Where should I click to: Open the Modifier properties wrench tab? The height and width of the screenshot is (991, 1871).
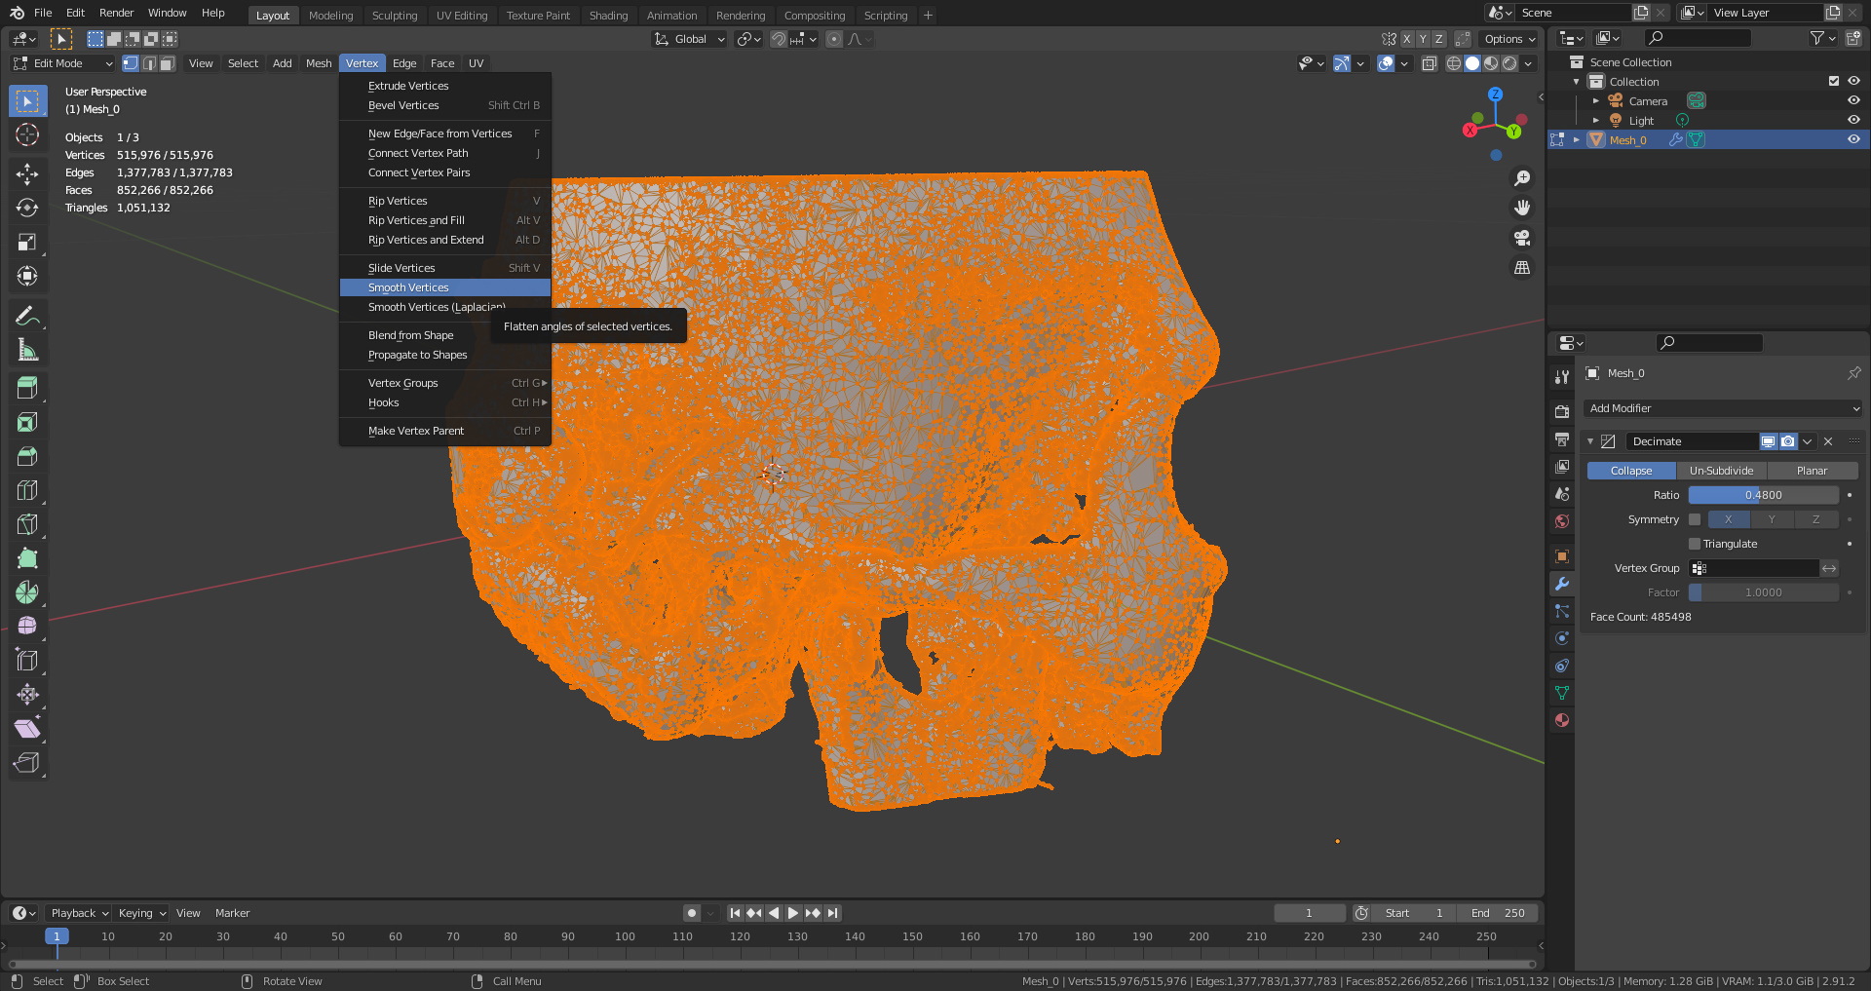point(1562,584)
